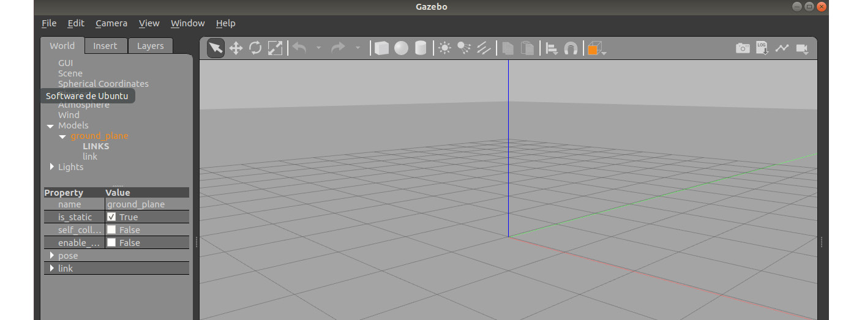Select the ground_plane model
Viewport: 862px width, 320px height.
click(99, 136)
